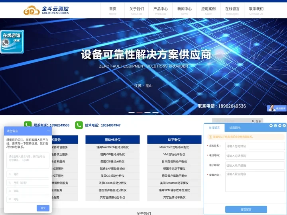Click into 请输入电子邮箱 email field
The width and height of the screenshot is (287, 215).
(x=255, y=166)
